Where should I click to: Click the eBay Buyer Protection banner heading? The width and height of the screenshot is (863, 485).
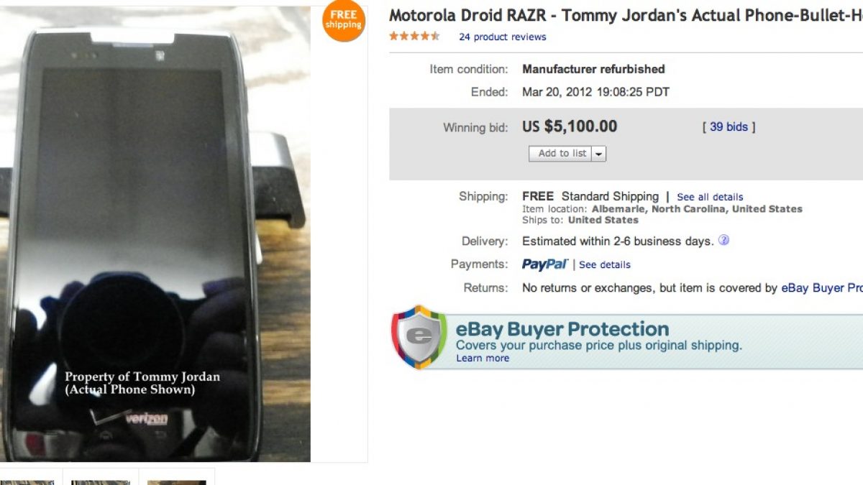pyautogui.click(x=562, y=330)
